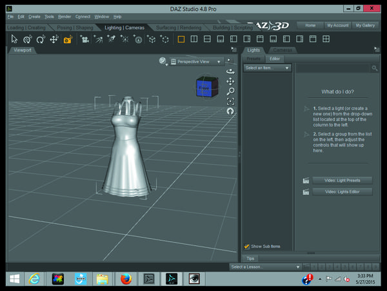387x291 pixels.
Task: Click the film icon beside Light Presets video
Action: coord(306,181)
